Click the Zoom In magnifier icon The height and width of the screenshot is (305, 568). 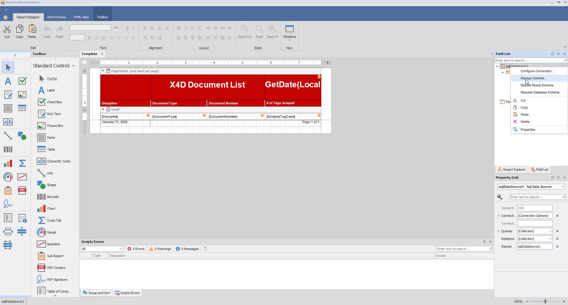[272, 31]
